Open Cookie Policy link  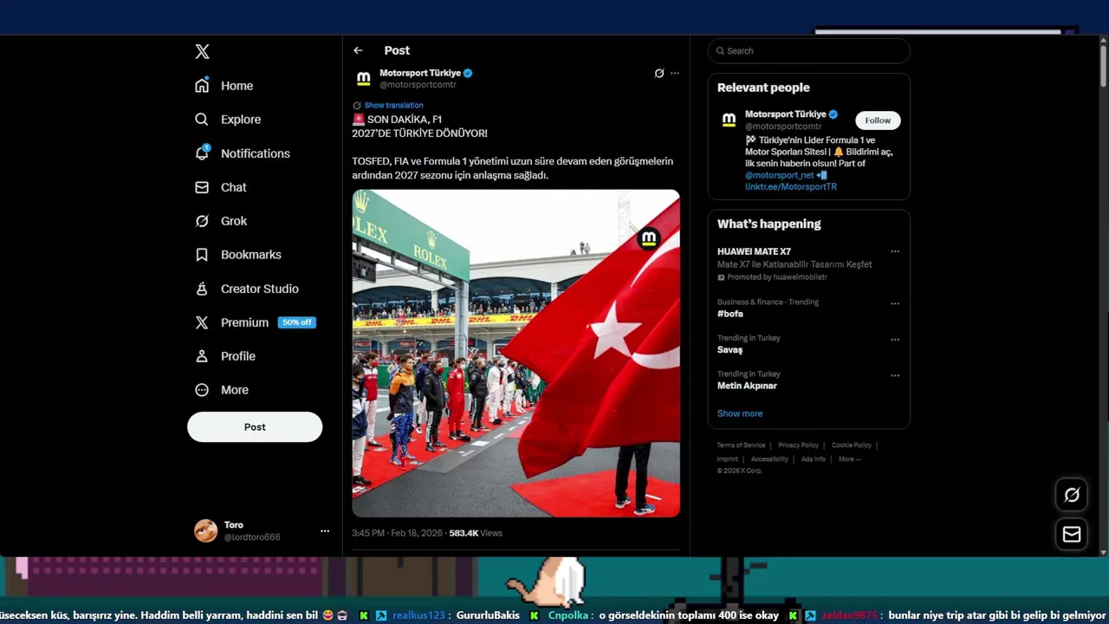[x=852, y=445]
